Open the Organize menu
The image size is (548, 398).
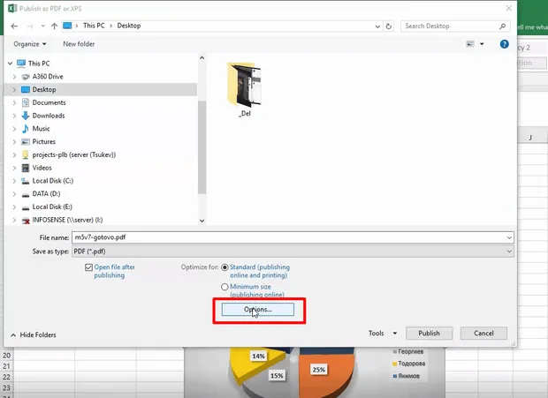point(30,44)
